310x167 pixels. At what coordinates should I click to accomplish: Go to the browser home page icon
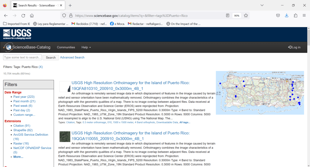pos(32,16)
